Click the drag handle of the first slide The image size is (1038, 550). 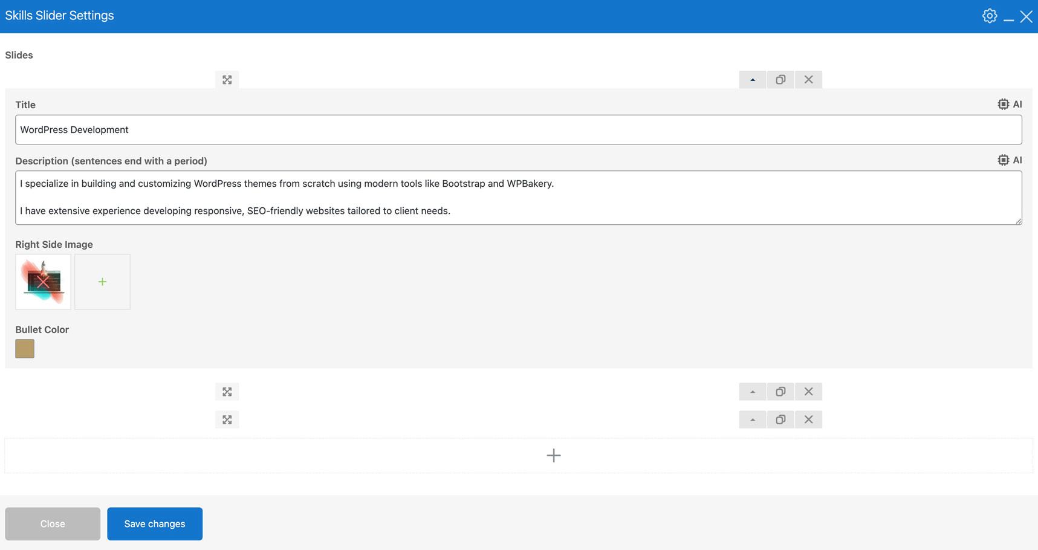[227, 80]
